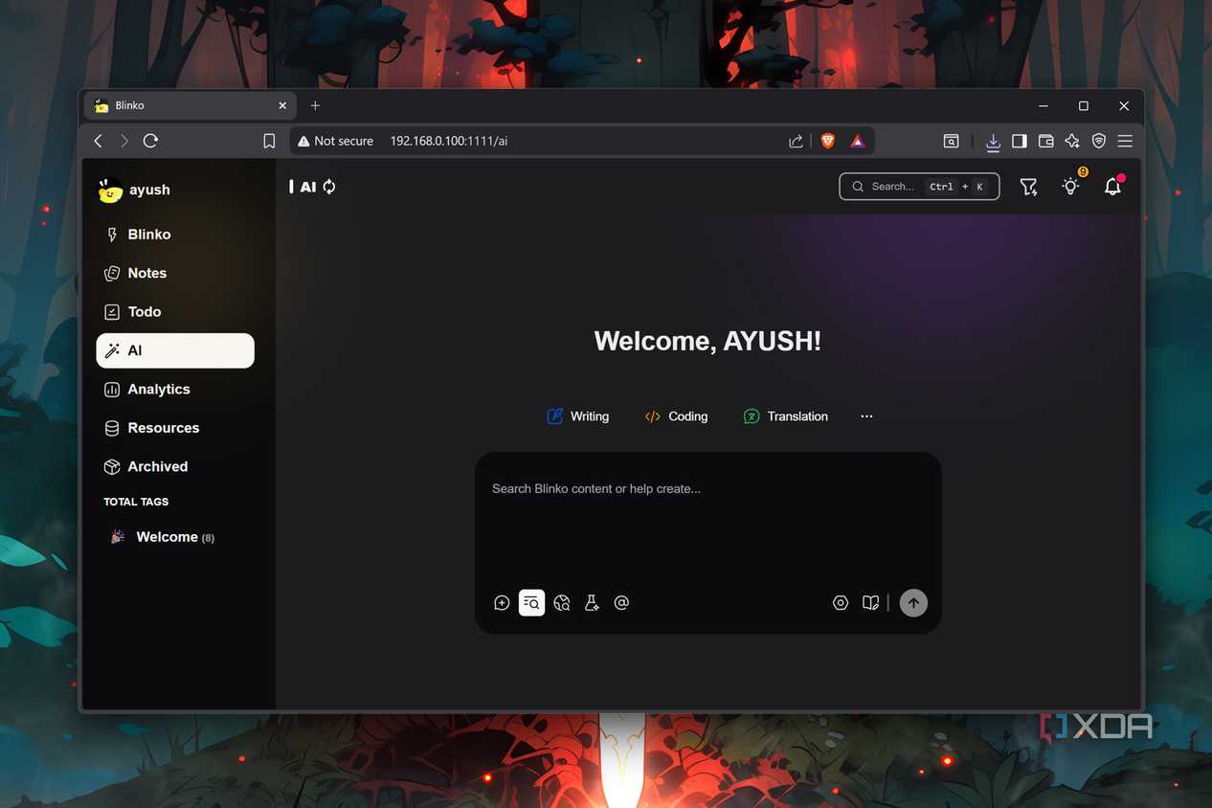Click the open book icon in prompt box
Image resolution: width=1212 pixels, height=808 pixels.
tap(870, 603)
